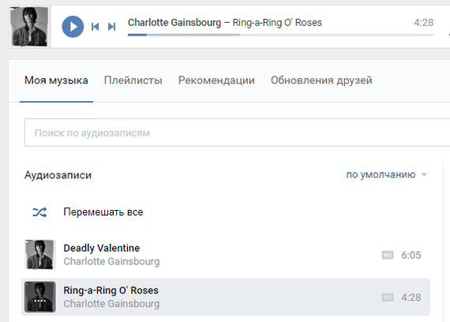
Task: Open the Рекомендации tab
Action: point(216,80)
